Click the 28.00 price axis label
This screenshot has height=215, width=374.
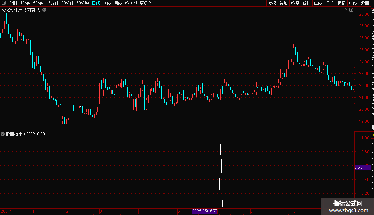click(x=364, y=14)
